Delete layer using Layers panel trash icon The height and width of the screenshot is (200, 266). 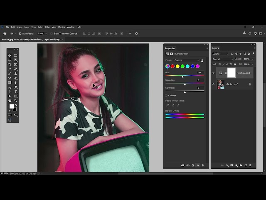point(250,165)
